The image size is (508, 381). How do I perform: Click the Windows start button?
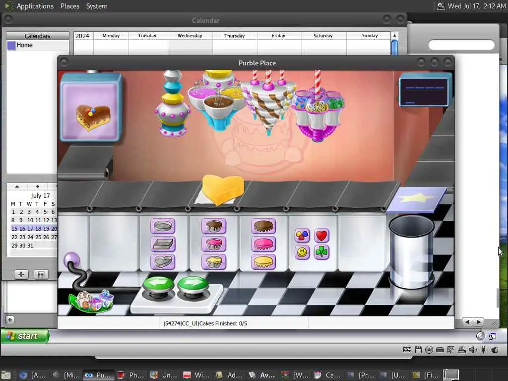[x=25, y=336]
